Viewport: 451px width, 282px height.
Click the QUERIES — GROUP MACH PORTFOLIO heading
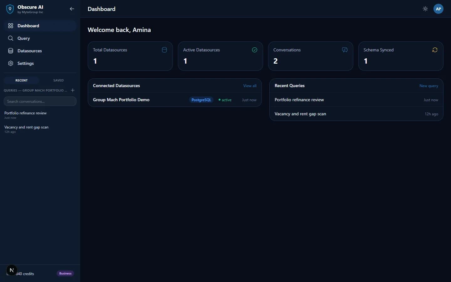tap(35, 90)
